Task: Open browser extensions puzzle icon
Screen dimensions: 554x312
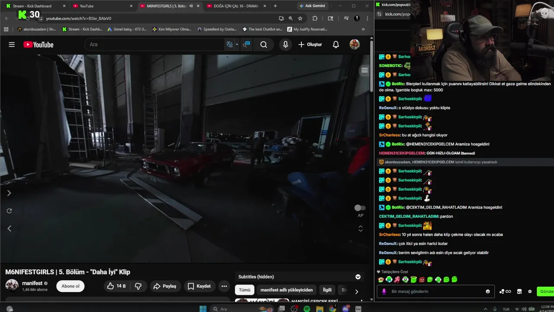Action: click(315, 18)
